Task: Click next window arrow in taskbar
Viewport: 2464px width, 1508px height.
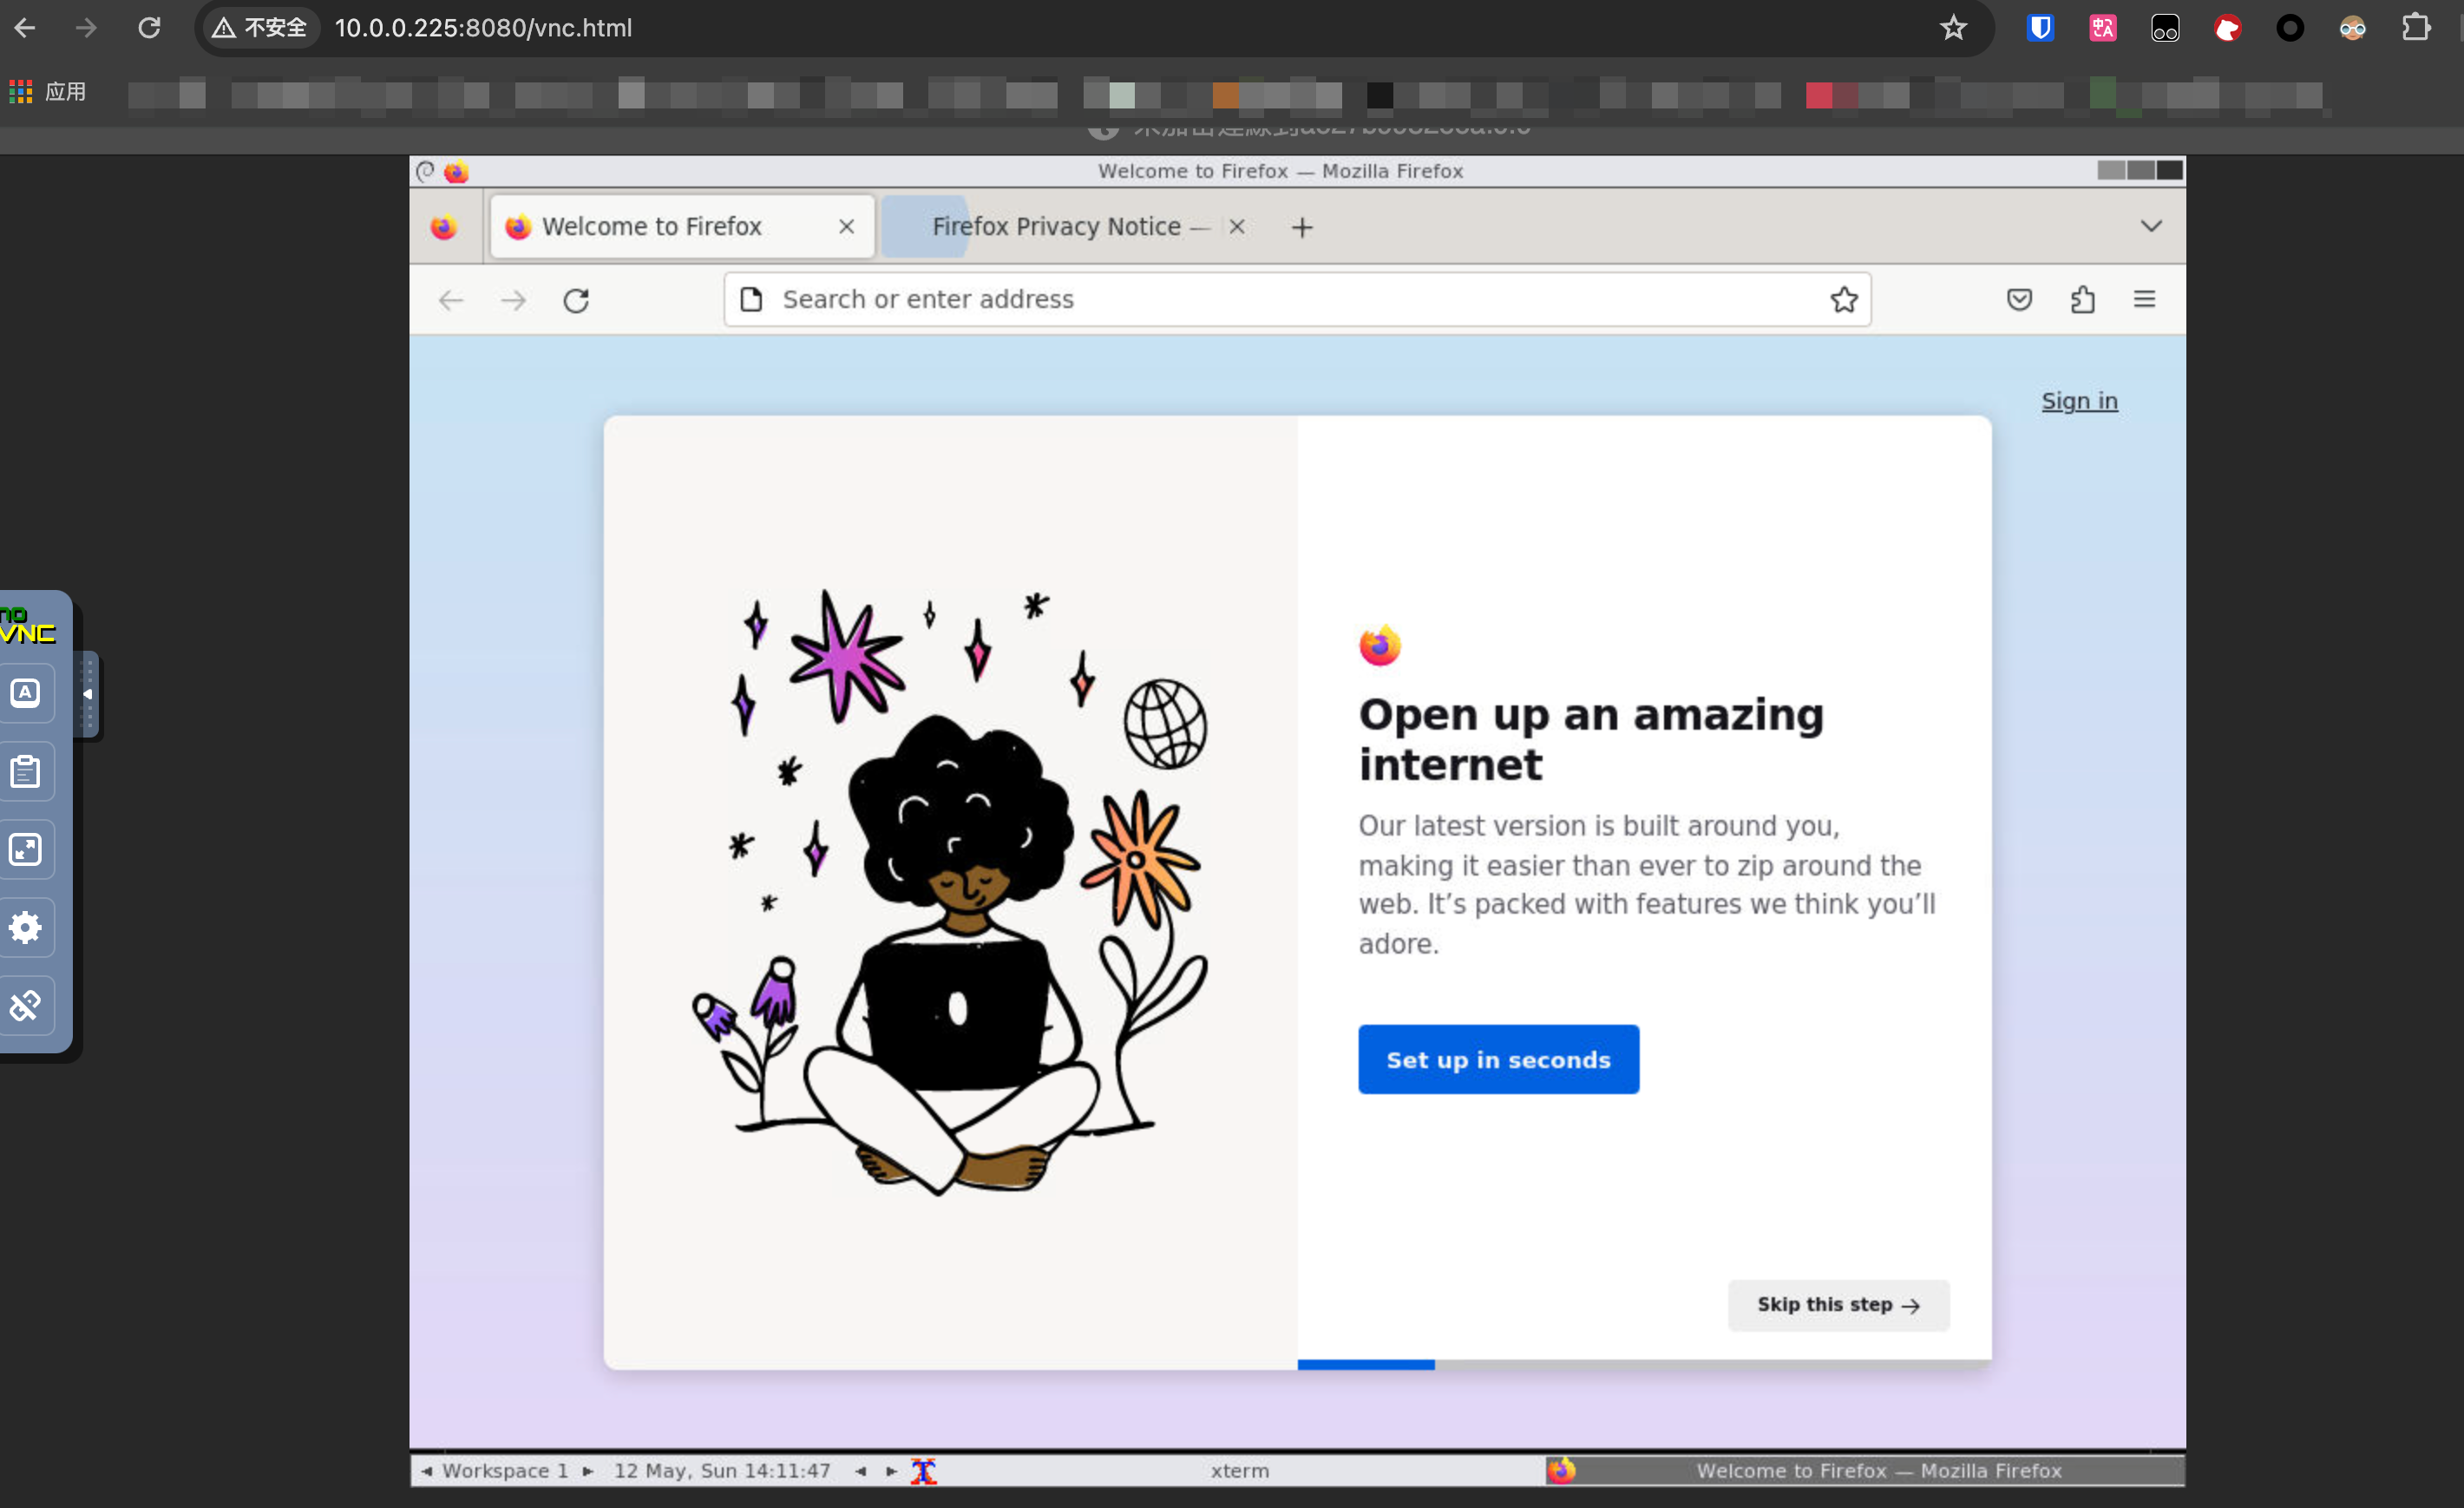Action: [891, 1471]
